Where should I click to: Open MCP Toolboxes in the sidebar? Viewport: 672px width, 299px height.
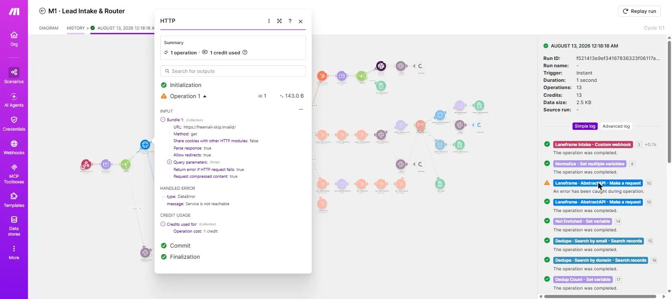point(14,174)
